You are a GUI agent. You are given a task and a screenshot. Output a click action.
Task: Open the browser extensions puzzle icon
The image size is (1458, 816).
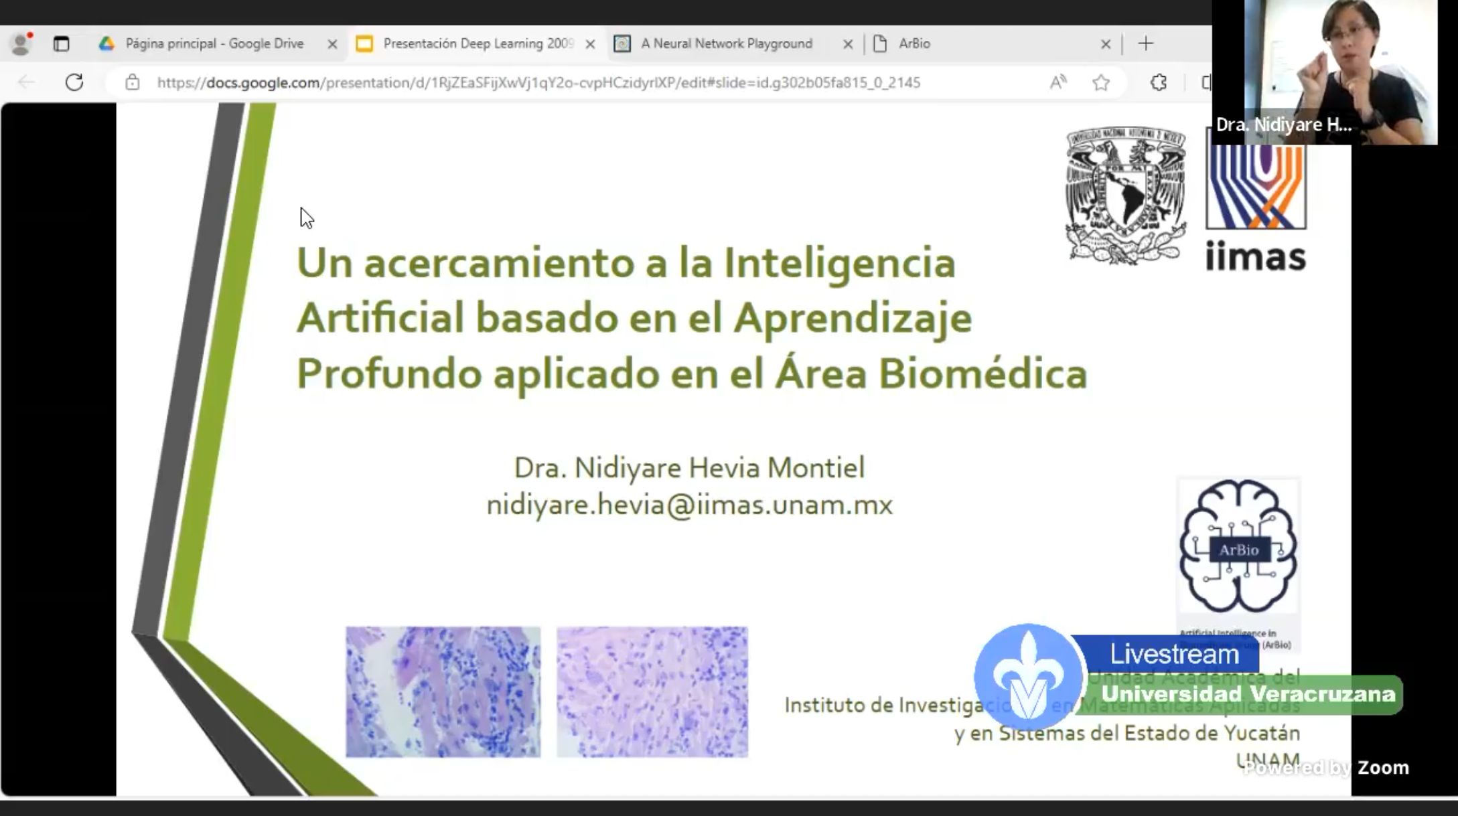[1159, 82]
